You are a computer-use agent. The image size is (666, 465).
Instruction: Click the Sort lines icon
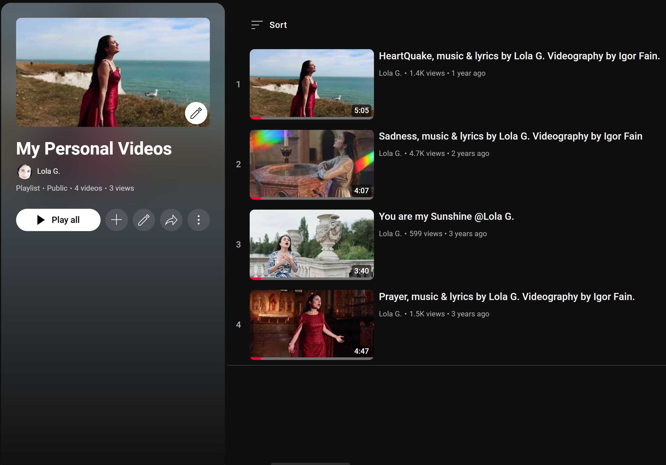(x=257, y=25)
